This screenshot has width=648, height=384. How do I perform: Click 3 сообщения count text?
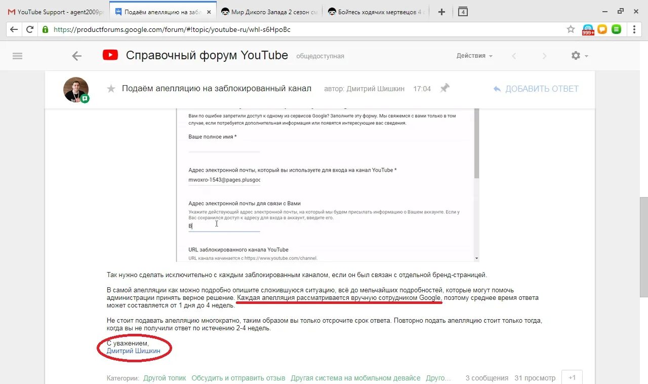pos(487,378)
